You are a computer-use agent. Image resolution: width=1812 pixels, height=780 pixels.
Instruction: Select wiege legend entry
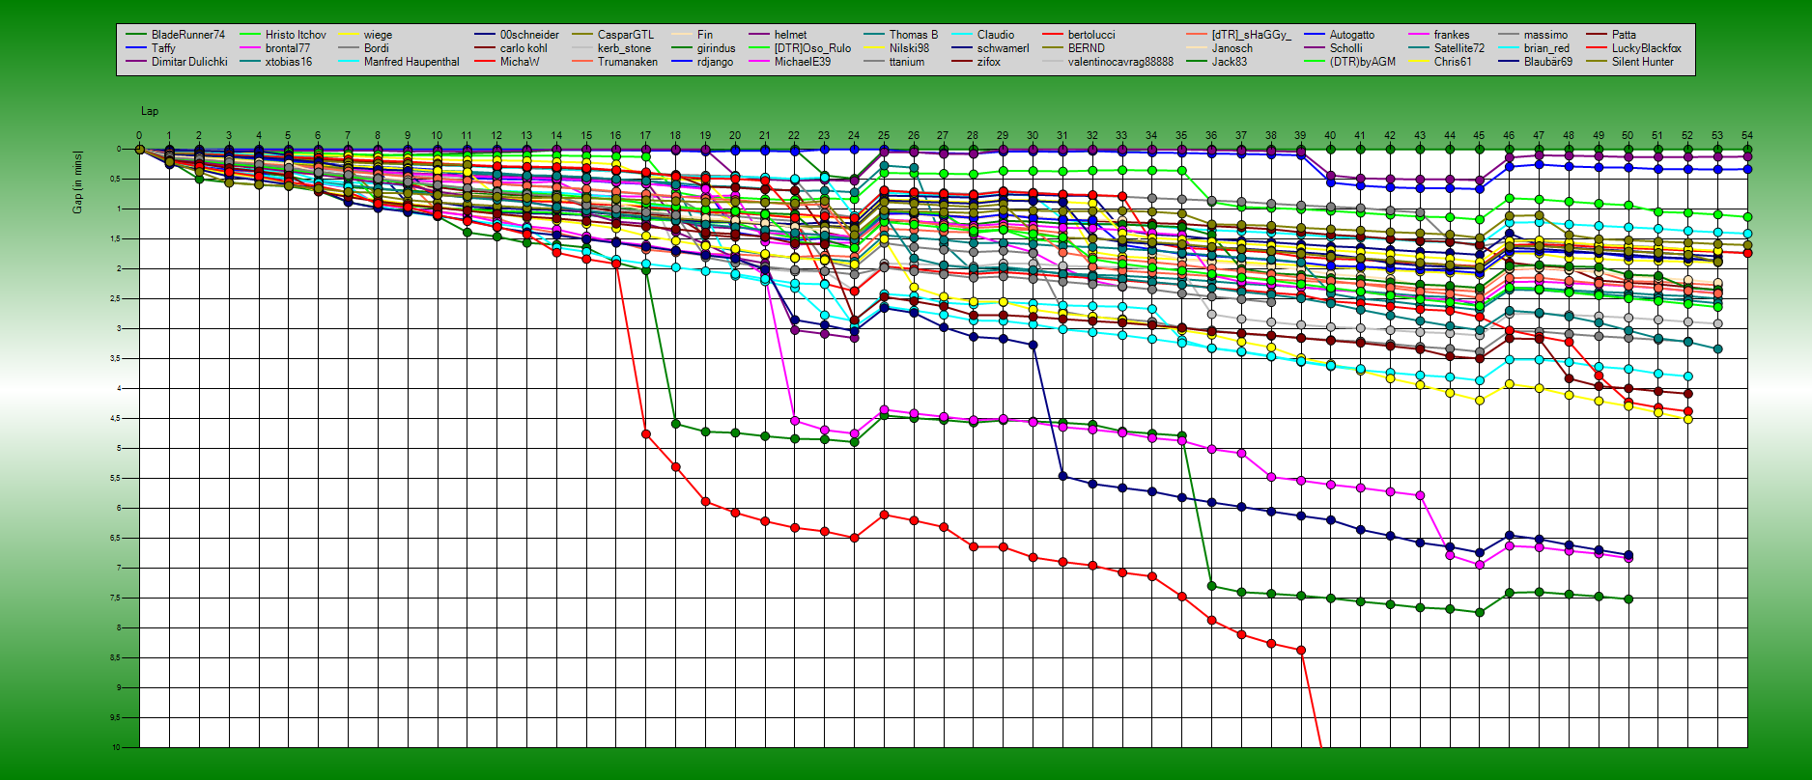point(378,35)
